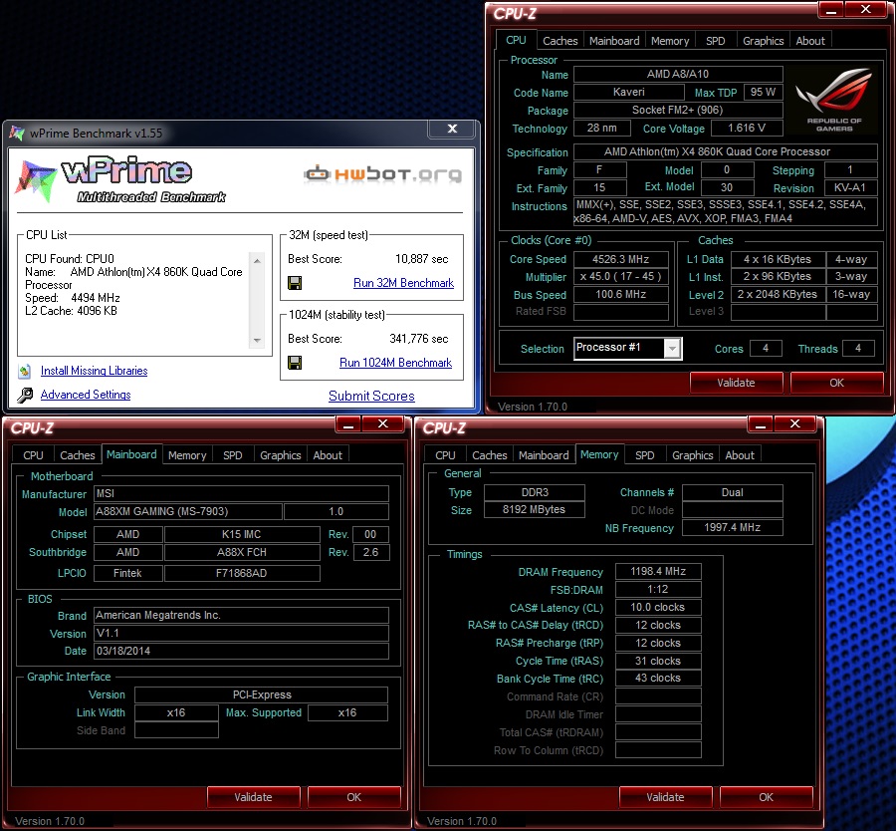Switch to CPU tab in Mainboard window

(x=33, y=455)
